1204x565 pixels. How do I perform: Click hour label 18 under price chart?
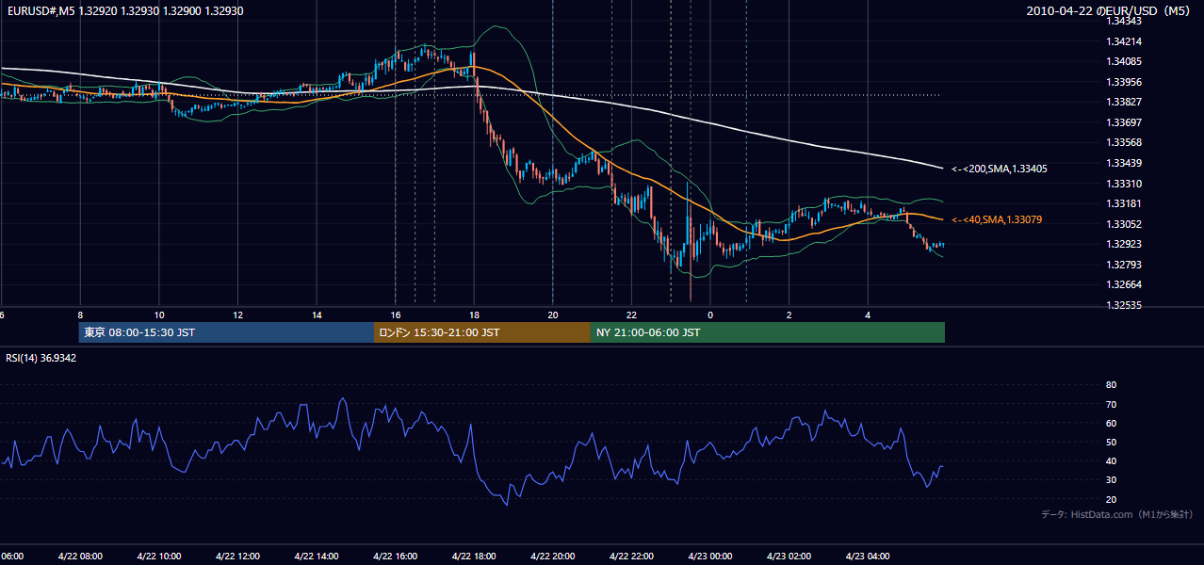[474, 315]
